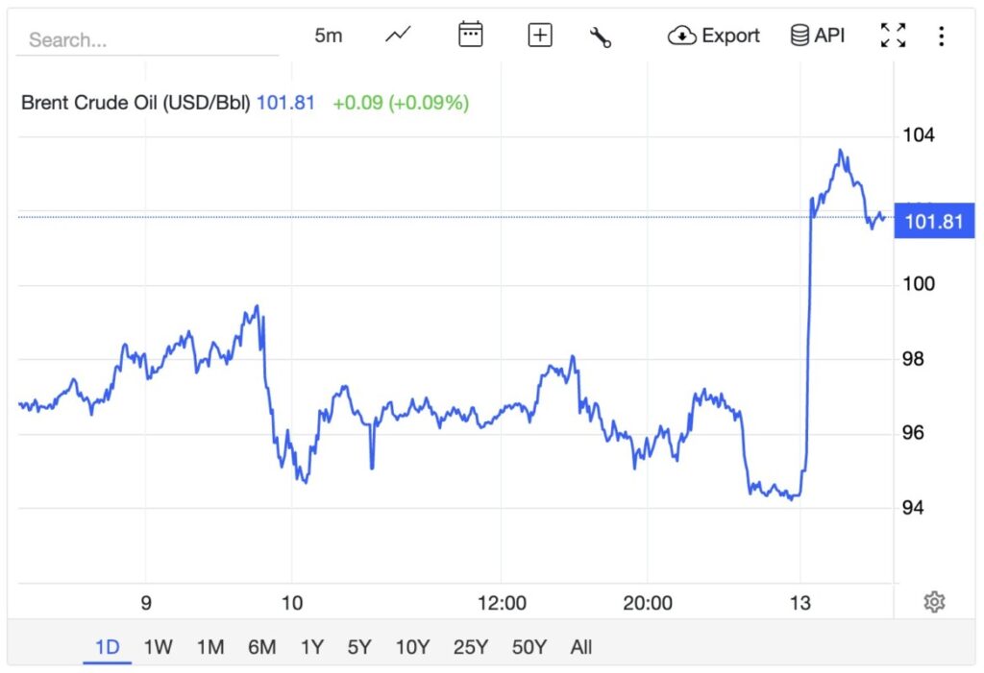Open the settings gear below the chart
Image resolution: width=984 pixels, height=673 pixels.
[934, 601]
